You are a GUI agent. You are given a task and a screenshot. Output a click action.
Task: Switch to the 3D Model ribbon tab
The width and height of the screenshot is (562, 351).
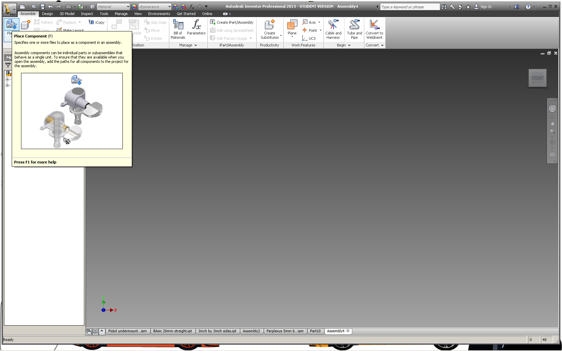click(67, 14)
